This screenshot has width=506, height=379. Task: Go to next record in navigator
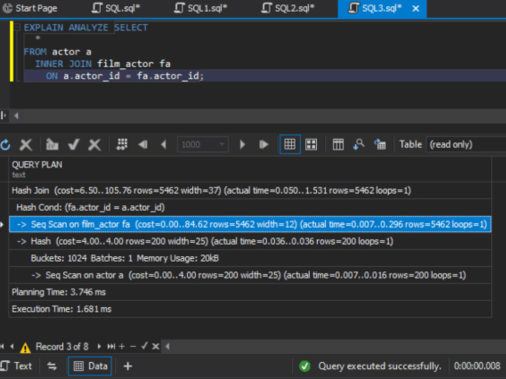pos(99,347)
